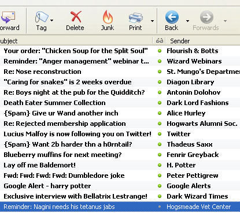Open the Print dropdown arrow
This screenshot has height=213, width=240.
pyautogui.click(x=152, y=21)
